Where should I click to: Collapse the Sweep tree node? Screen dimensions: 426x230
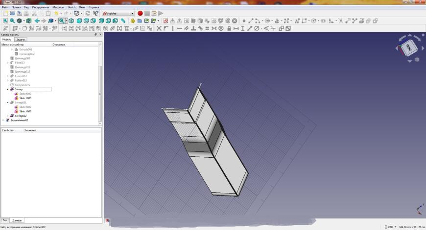tap(8, 89)
